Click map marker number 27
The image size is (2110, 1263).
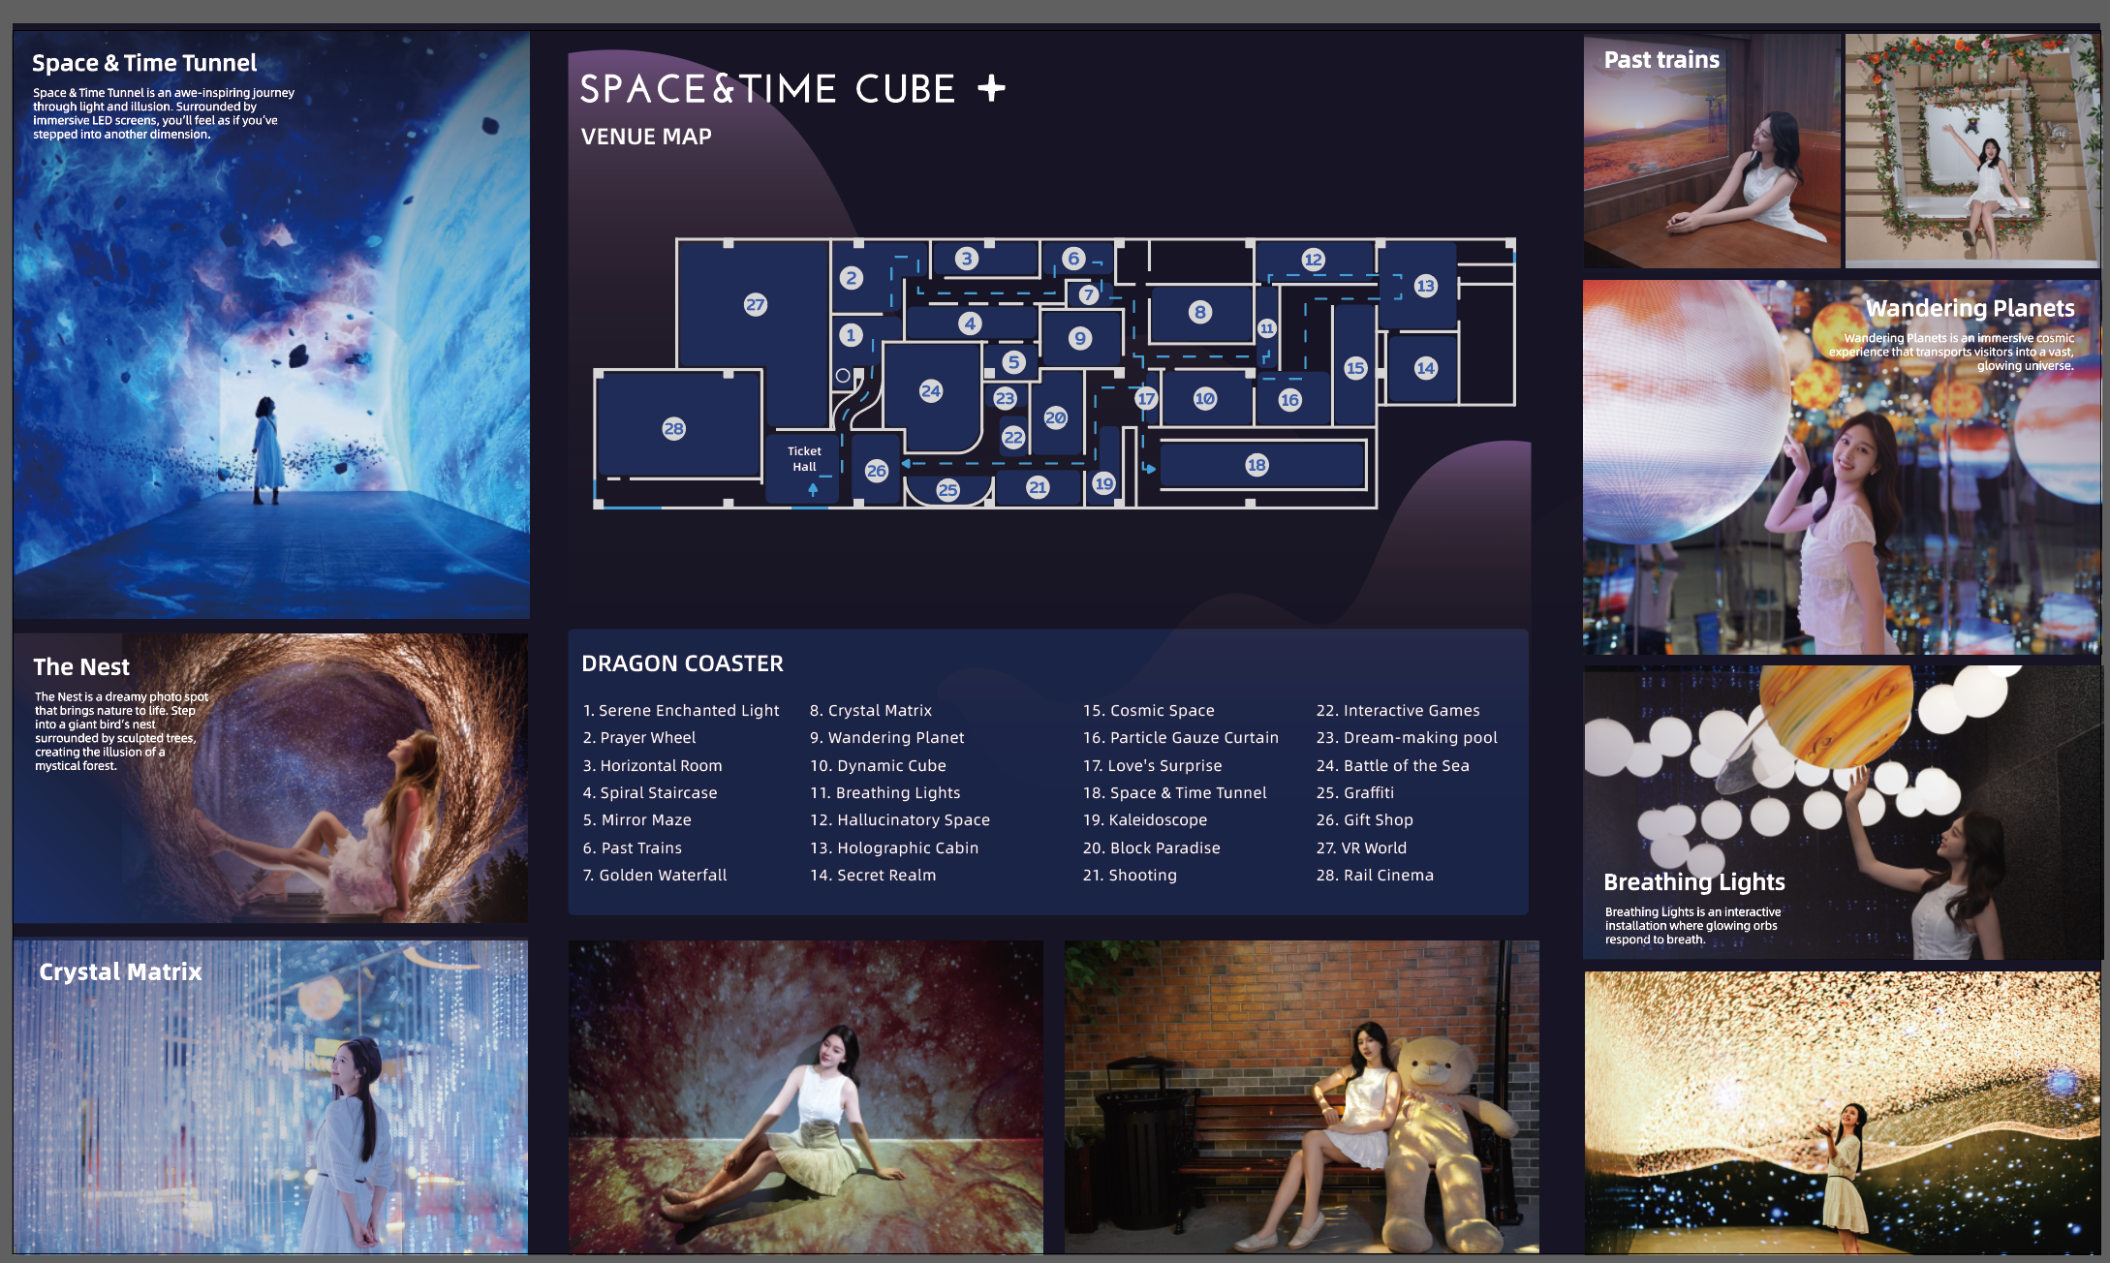pos(755,304)
